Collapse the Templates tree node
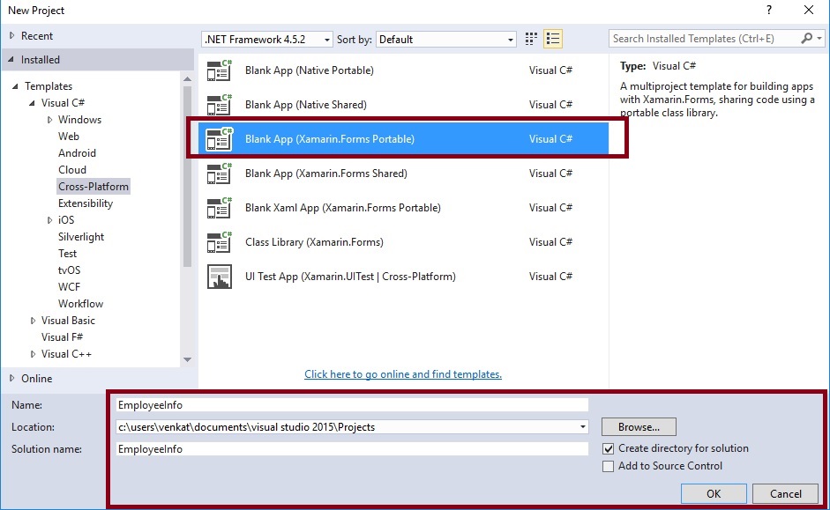 click(15, 86)
